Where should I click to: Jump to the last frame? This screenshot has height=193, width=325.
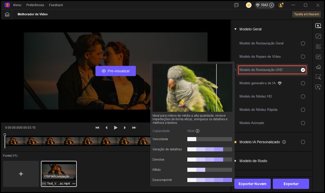click(x=134, y=128)
